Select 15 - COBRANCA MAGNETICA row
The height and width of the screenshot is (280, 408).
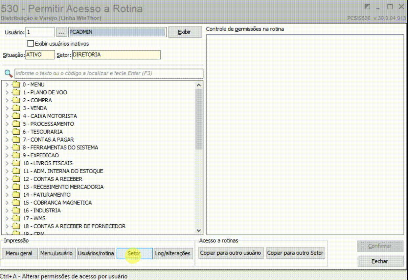[x=57, y=203]
